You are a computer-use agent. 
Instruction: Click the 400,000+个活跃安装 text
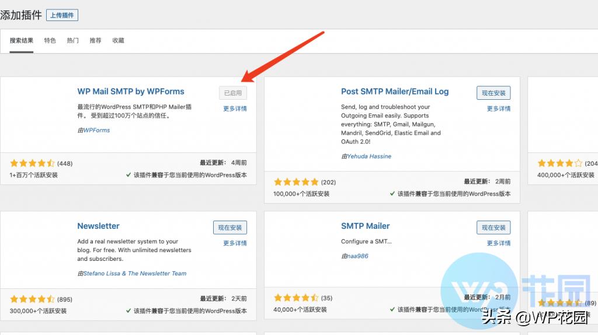pyautogui.click(x=566, y=175)
